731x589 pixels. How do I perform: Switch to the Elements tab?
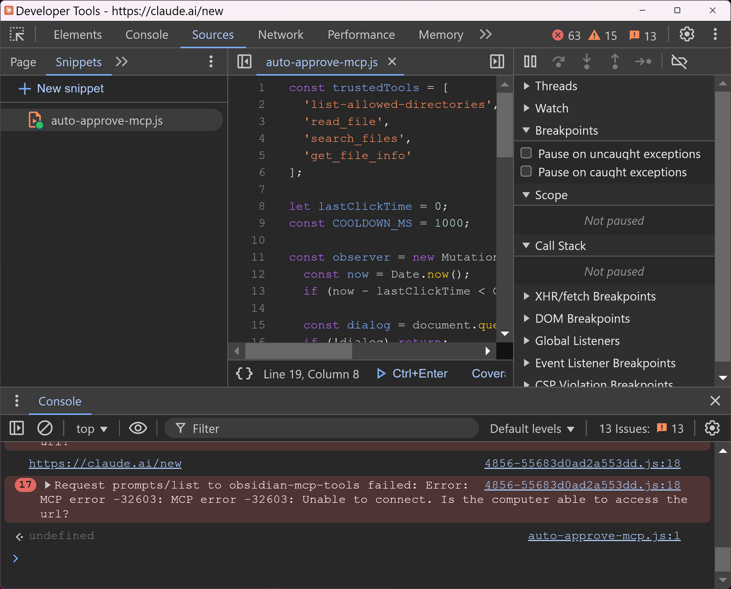point(78,35)
